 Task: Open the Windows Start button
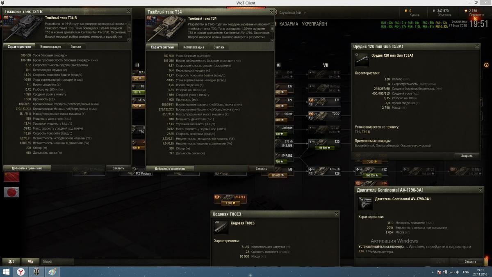pyautogui.click(x=6, y=272)
